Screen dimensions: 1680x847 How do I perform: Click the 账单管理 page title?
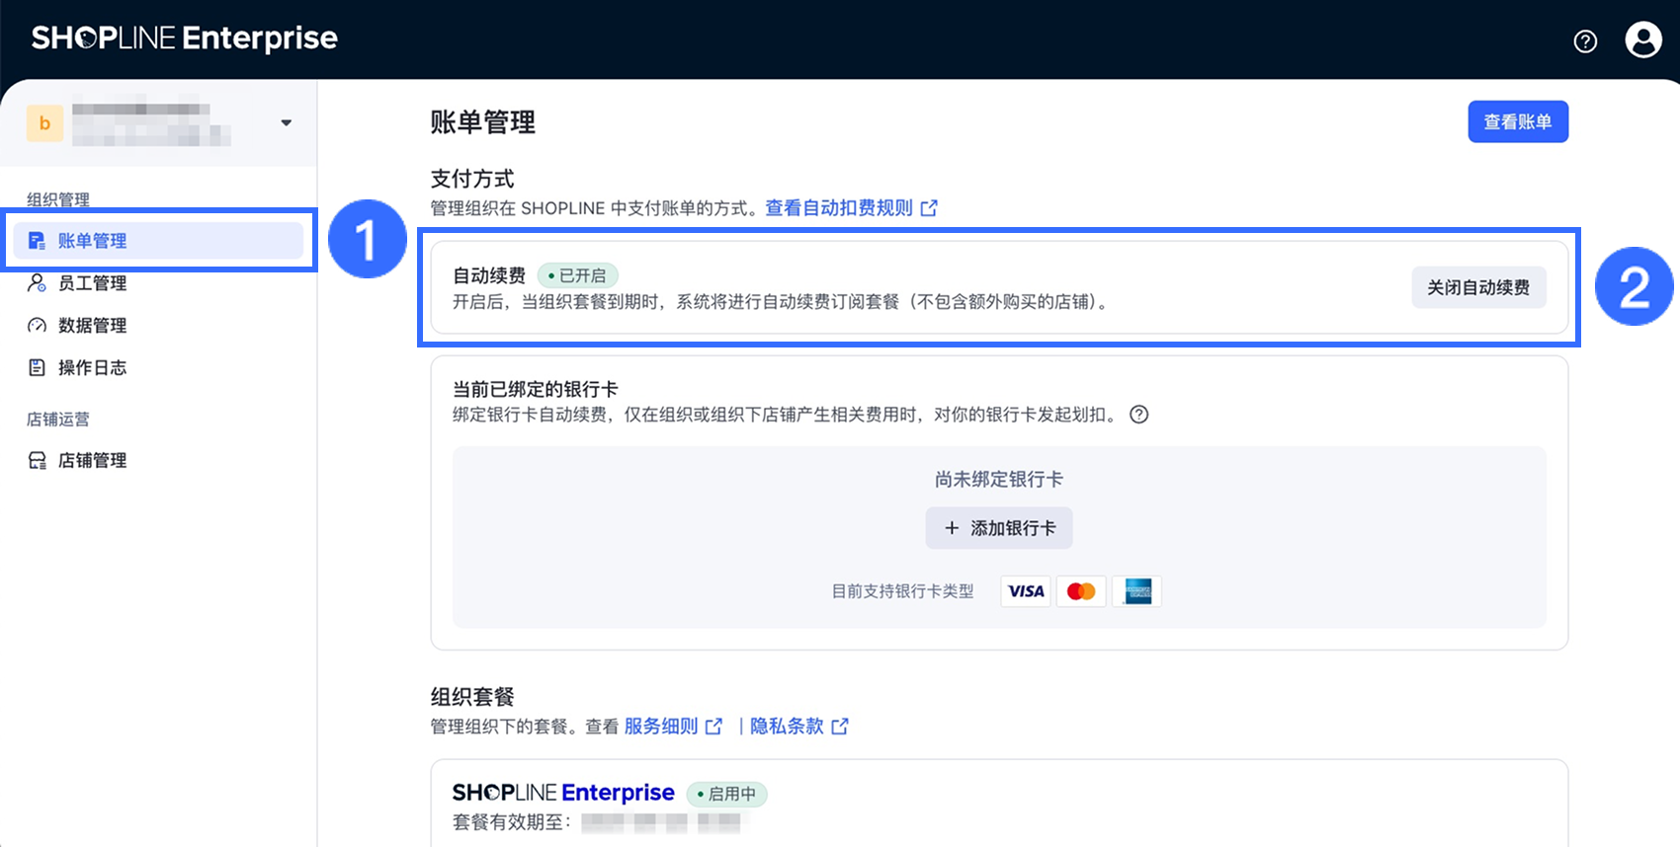pyautogui.click(x=483, y=122)
